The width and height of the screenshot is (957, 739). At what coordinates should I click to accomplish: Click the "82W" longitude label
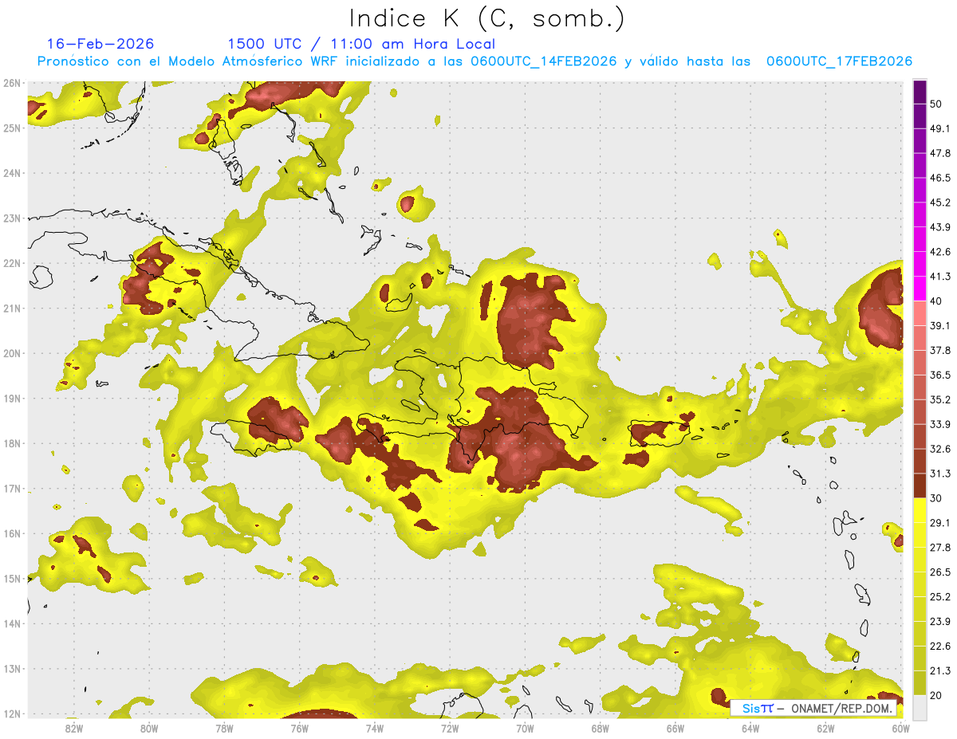[73, 728]
